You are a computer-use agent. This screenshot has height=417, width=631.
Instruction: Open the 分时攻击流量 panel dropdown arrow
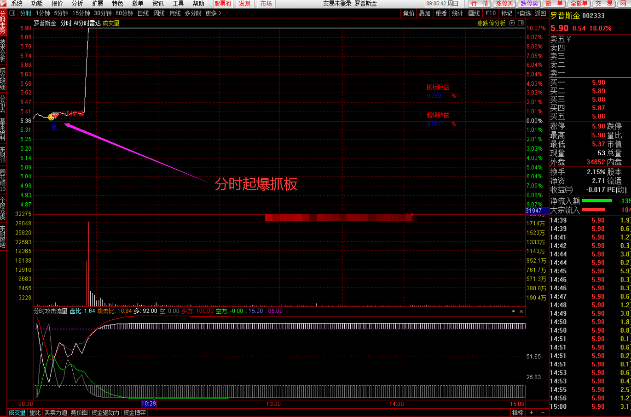513,311
